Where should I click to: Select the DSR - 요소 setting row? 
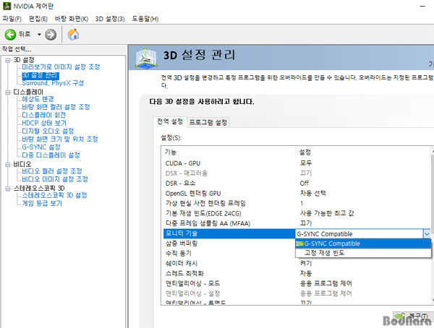(x=296, y=183)
